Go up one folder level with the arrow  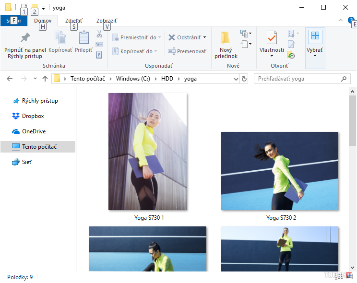pos(45,79)
